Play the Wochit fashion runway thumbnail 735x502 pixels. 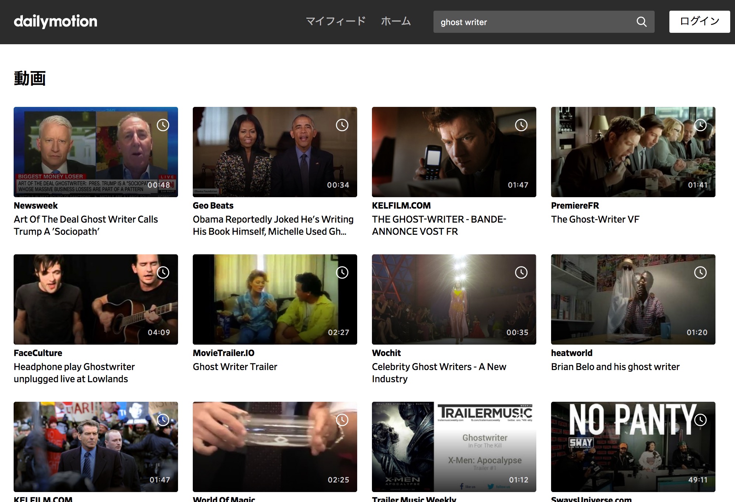coord(454,299)
